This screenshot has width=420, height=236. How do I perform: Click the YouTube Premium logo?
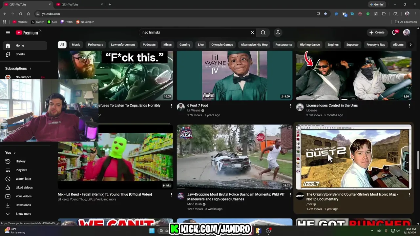[x=27, y=32]
